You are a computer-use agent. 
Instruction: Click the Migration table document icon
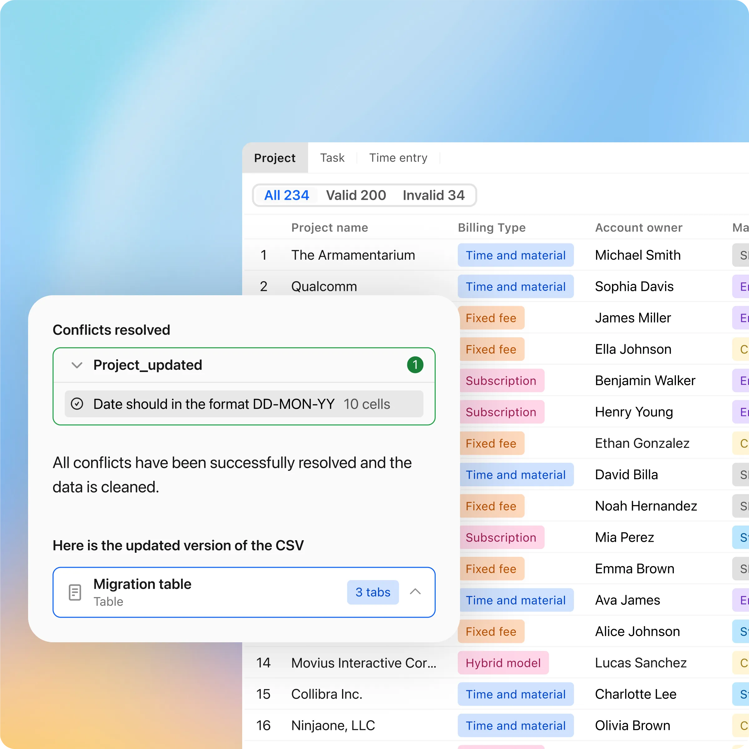pyautogui.click(x=75, y=592)
